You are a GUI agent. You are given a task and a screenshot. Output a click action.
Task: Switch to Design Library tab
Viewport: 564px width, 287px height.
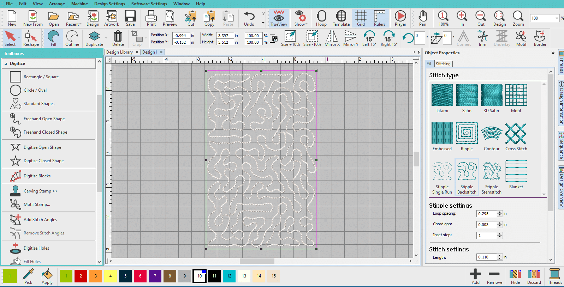coord(119,52)
